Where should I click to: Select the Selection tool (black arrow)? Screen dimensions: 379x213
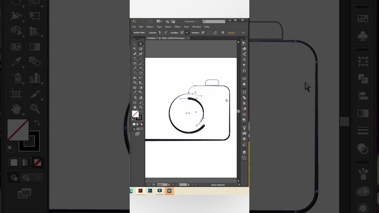(x=135, y=44)
